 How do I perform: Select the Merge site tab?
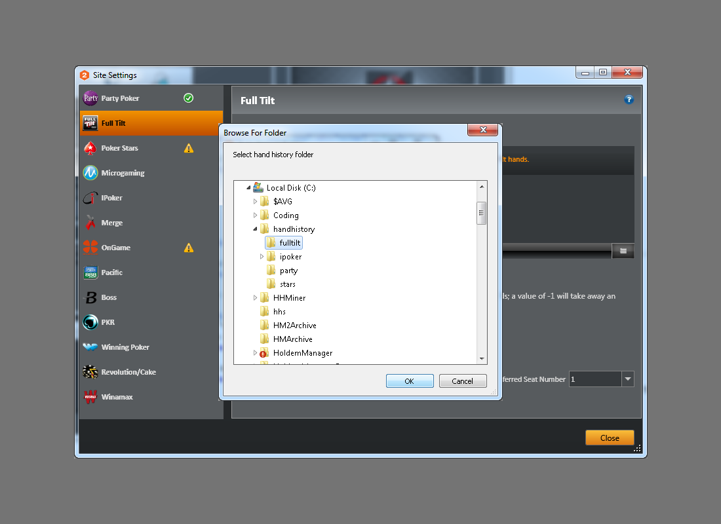(x=111, y=223)
